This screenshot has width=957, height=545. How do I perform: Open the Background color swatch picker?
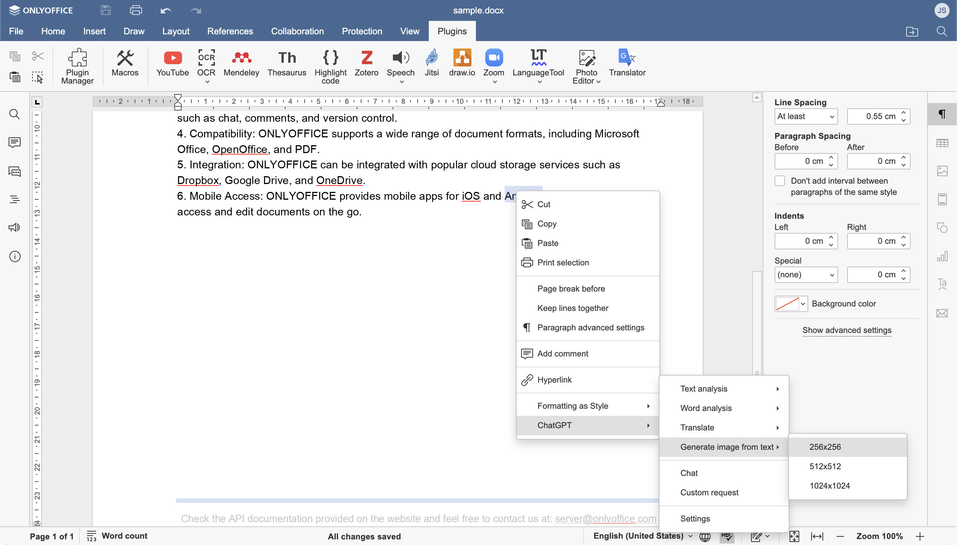[791, 304]
